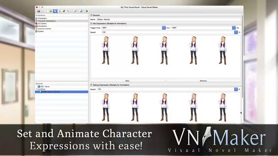
Task: Click Add... under idle expression images
Action: pos(128,81)
